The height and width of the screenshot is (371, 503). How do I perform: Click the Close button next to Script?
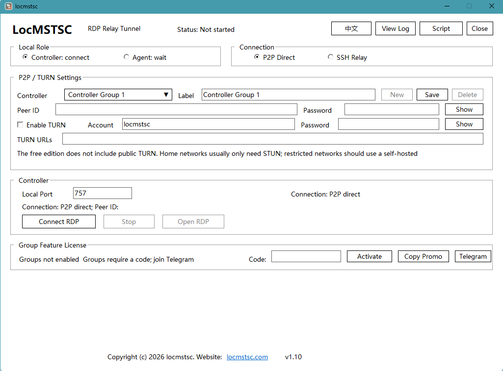(x=479, y=28)
